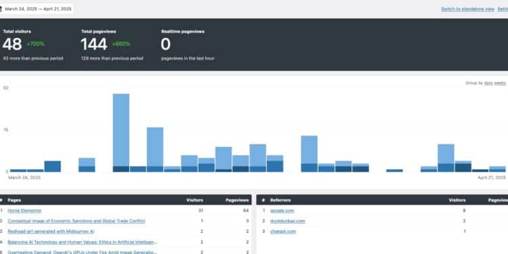Viewport: 508px width, 254px height.
Task: Group the chart by days
Action: point(488,83)
